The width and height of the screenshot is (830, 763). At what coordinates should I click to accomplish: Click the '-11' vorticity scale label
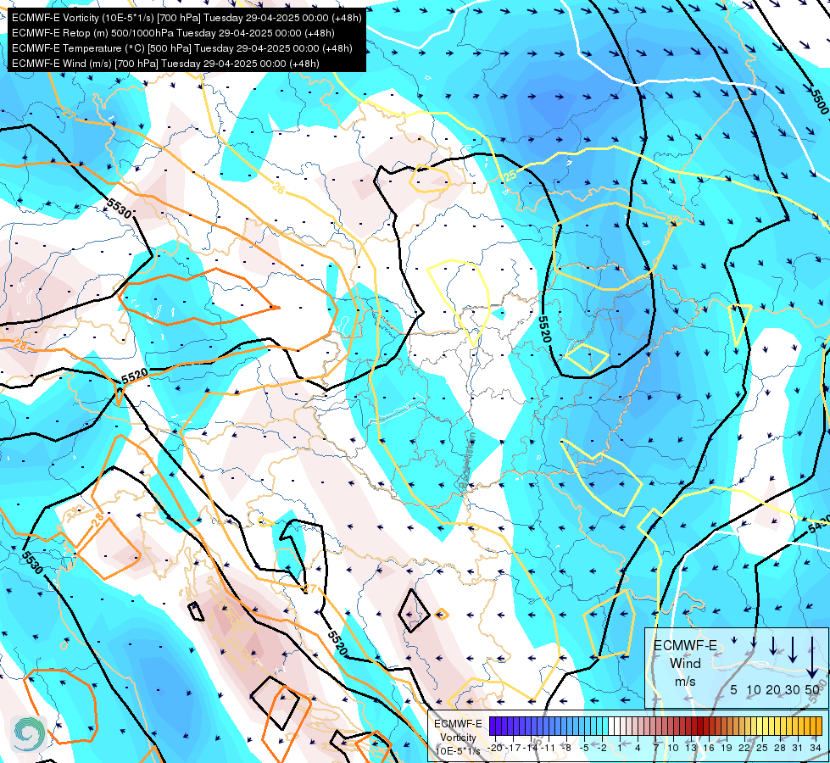coord(549,749)
